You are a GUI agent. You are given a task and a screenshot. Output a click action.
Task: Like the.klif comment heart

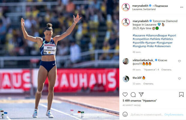[179, 79]
